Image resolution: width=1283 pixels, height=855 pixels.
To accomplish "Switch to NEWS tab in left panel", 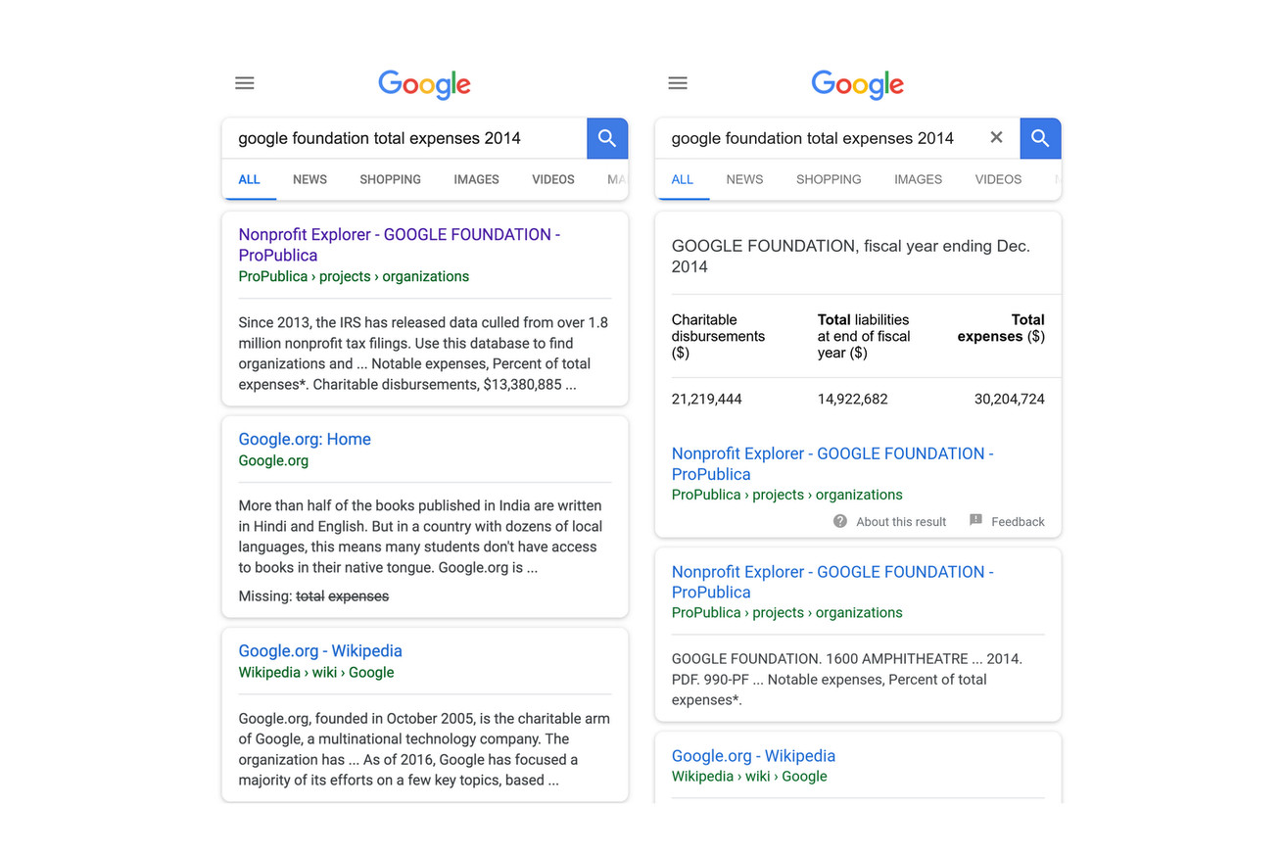I will point(309,179).
